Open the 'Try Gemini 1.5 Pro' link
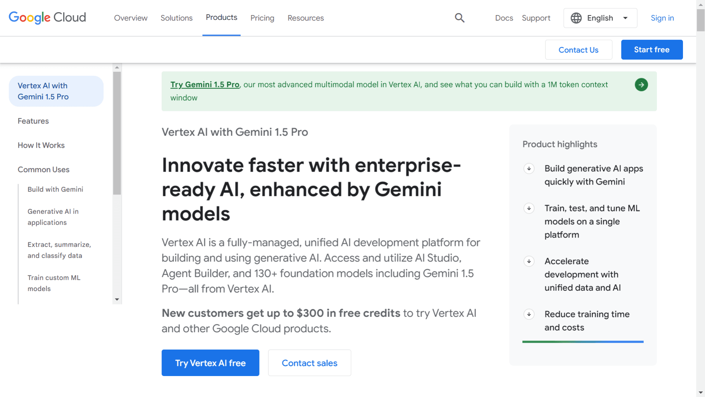 tap(205, 84)
